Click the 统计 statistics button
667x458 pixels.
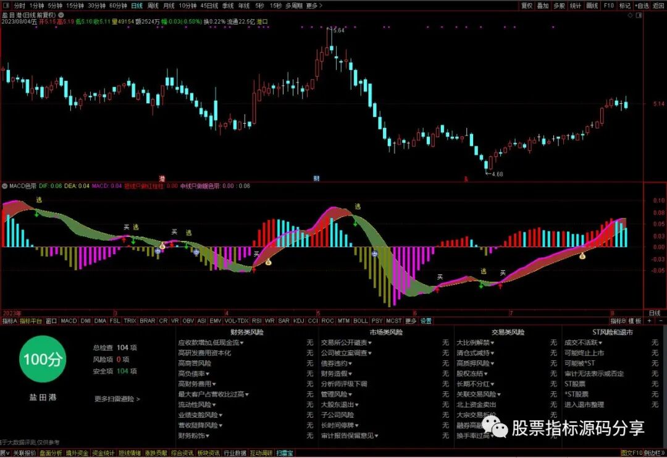pyautogui.click(x=576, y=6)
